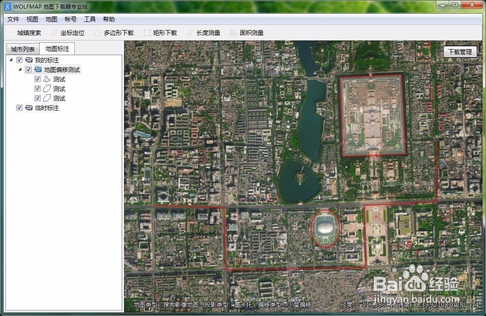This screenshot has height=316, width=486.
Task: Open the 下载管理 panel
Action: click(x=460, y=50)
